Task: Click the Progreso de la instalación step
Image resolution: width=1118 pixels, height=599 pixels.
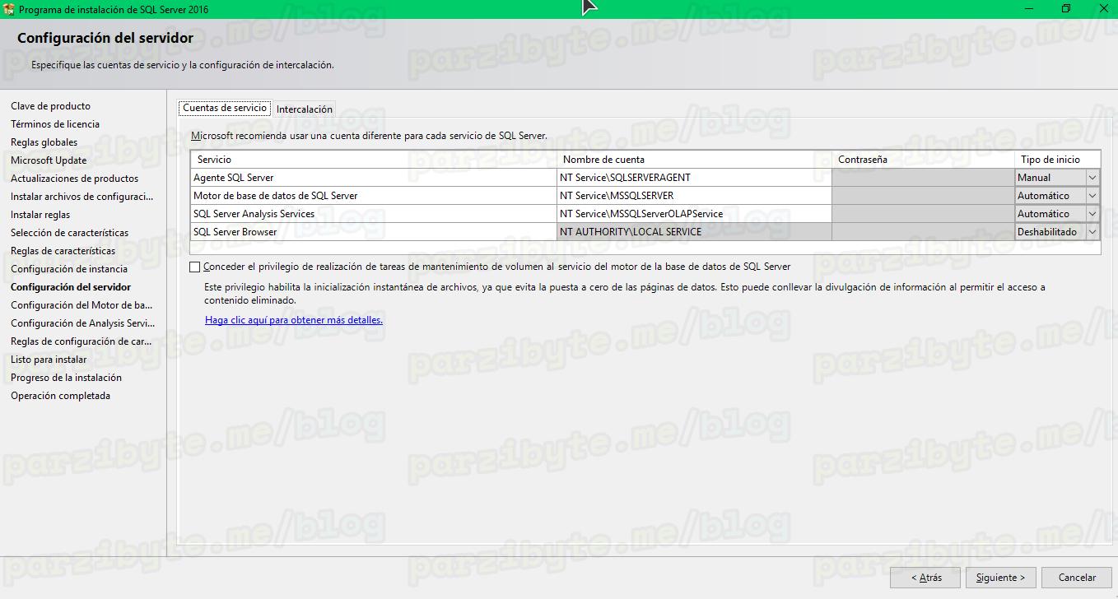Action: pyautogui.click(x=66, y=378)
